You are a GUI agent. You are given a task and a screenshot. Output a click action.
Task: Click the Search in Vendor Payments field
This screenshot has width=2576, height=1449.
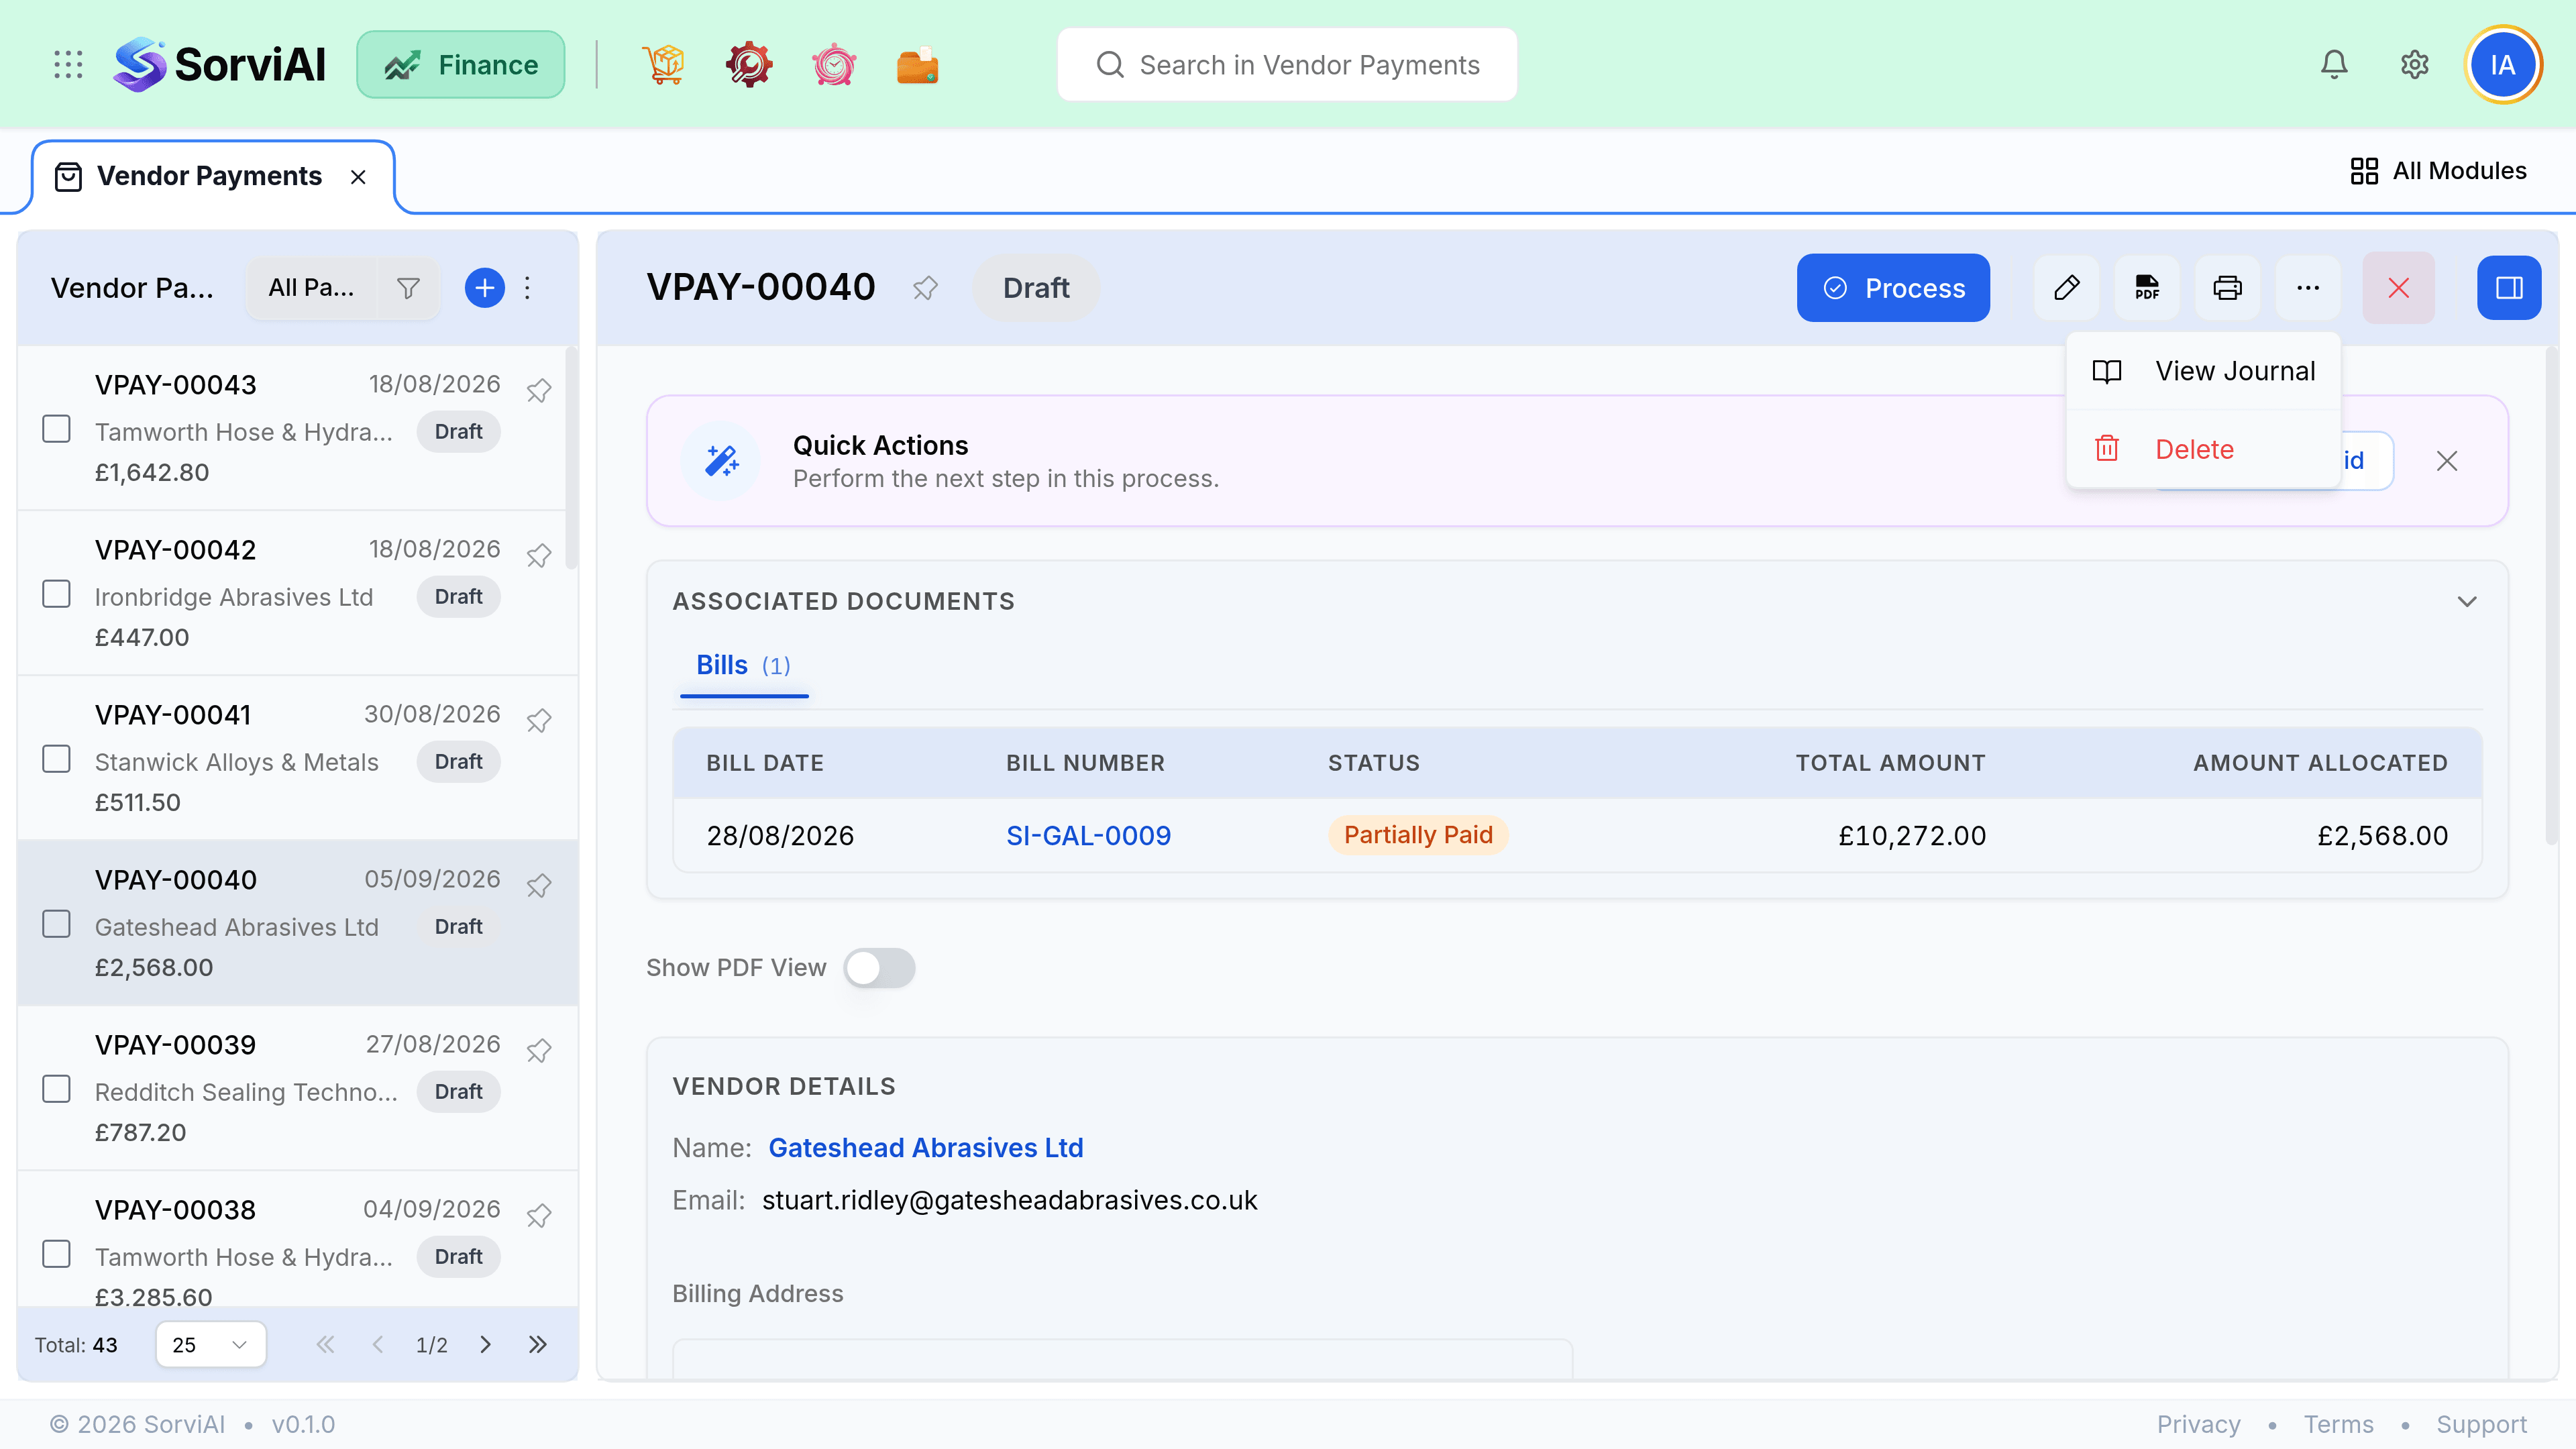pos(1287,65)
